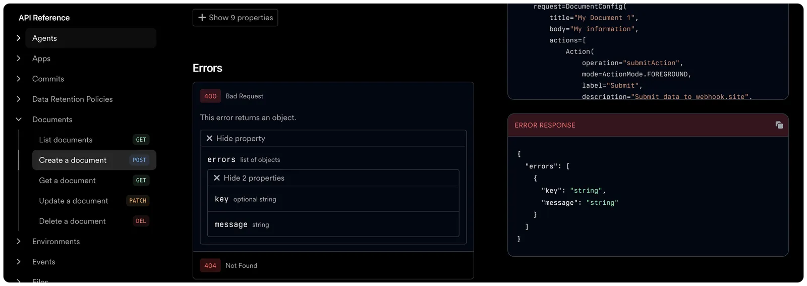Image resolution: width=807 pixels, height=286 pixels.
Task: Expand the Agents section chevron
Action: click(19, 38)
